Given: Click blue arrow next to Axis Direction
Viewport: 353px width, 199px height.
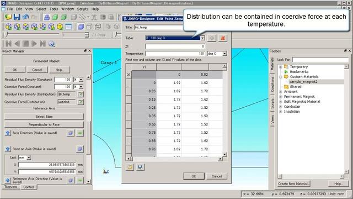Looking at the screenshot, I should click(8, 133).
